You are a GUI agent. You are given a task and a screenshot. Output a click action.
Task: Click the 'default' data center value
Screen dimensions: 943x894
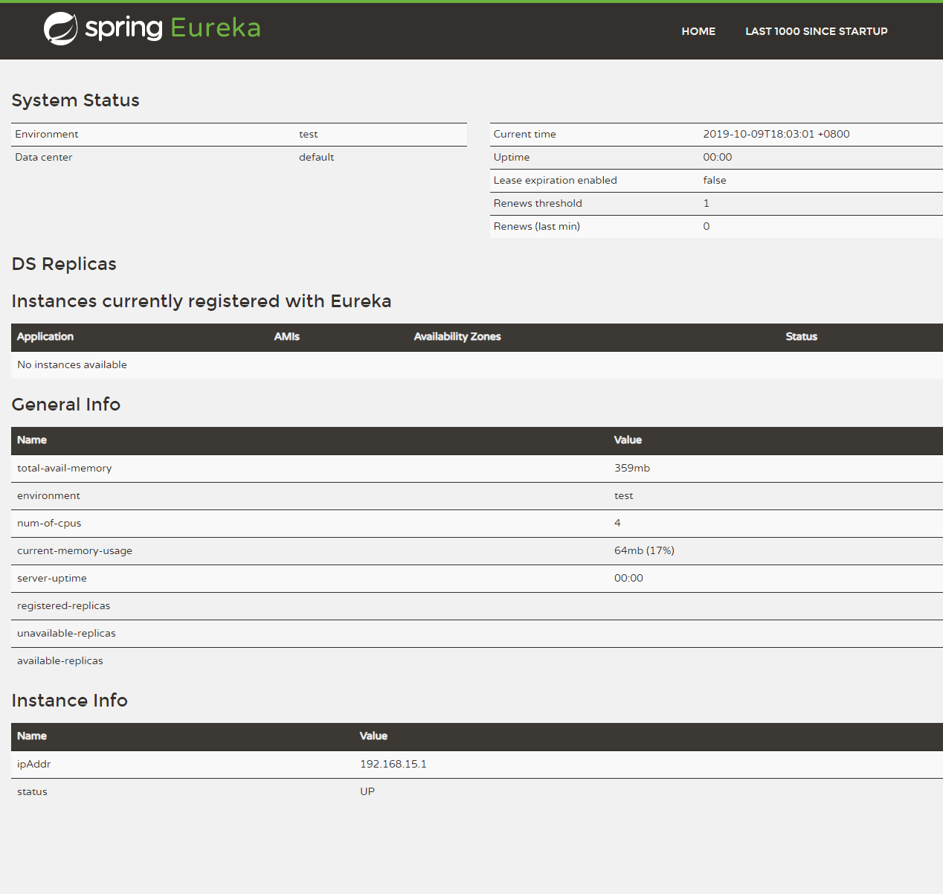316,157
